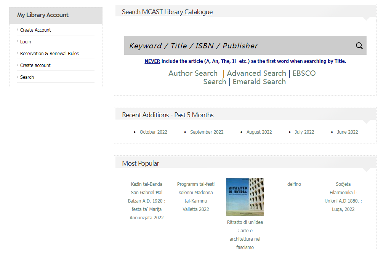
Task: Open Soċjeta Filarmonika l-Unjoni title
Action: click(x=343, y=196)
